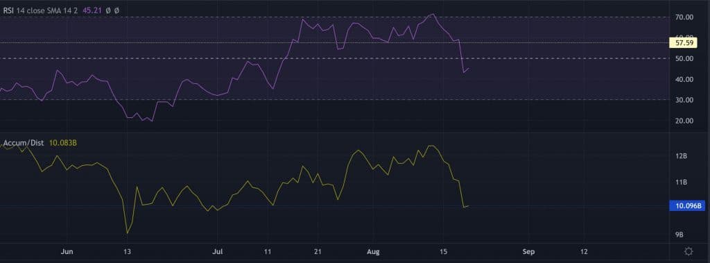
Task: Select the 12B scale label
Action: tap(682, 156)
